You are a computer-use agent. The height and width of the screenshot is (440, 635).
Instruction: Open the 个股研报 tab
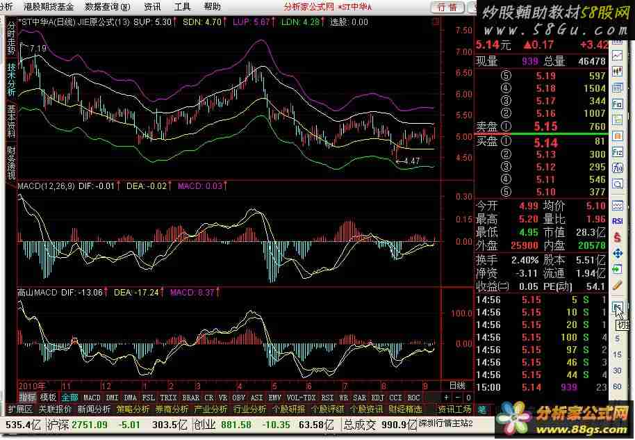288,409
